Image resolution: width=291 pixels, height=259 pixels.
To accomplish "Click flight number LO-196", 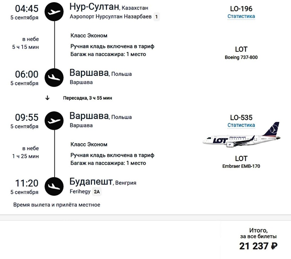I will pos(241,9).
